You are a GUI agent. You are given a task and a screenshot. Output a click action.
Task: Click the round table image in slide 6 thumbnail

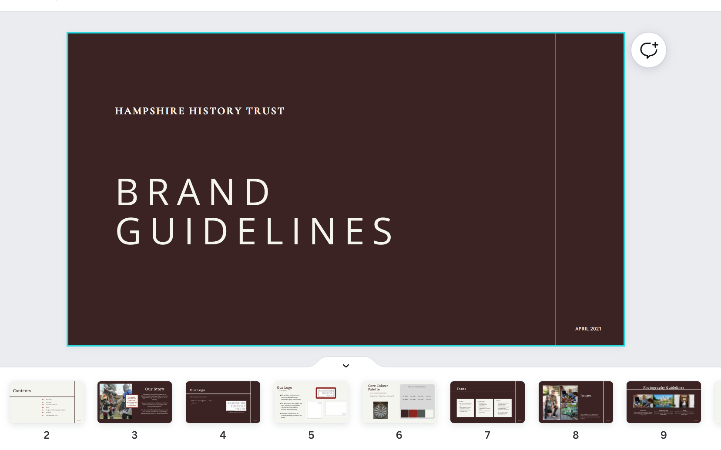pyautogui.click(x=380, y=410)
